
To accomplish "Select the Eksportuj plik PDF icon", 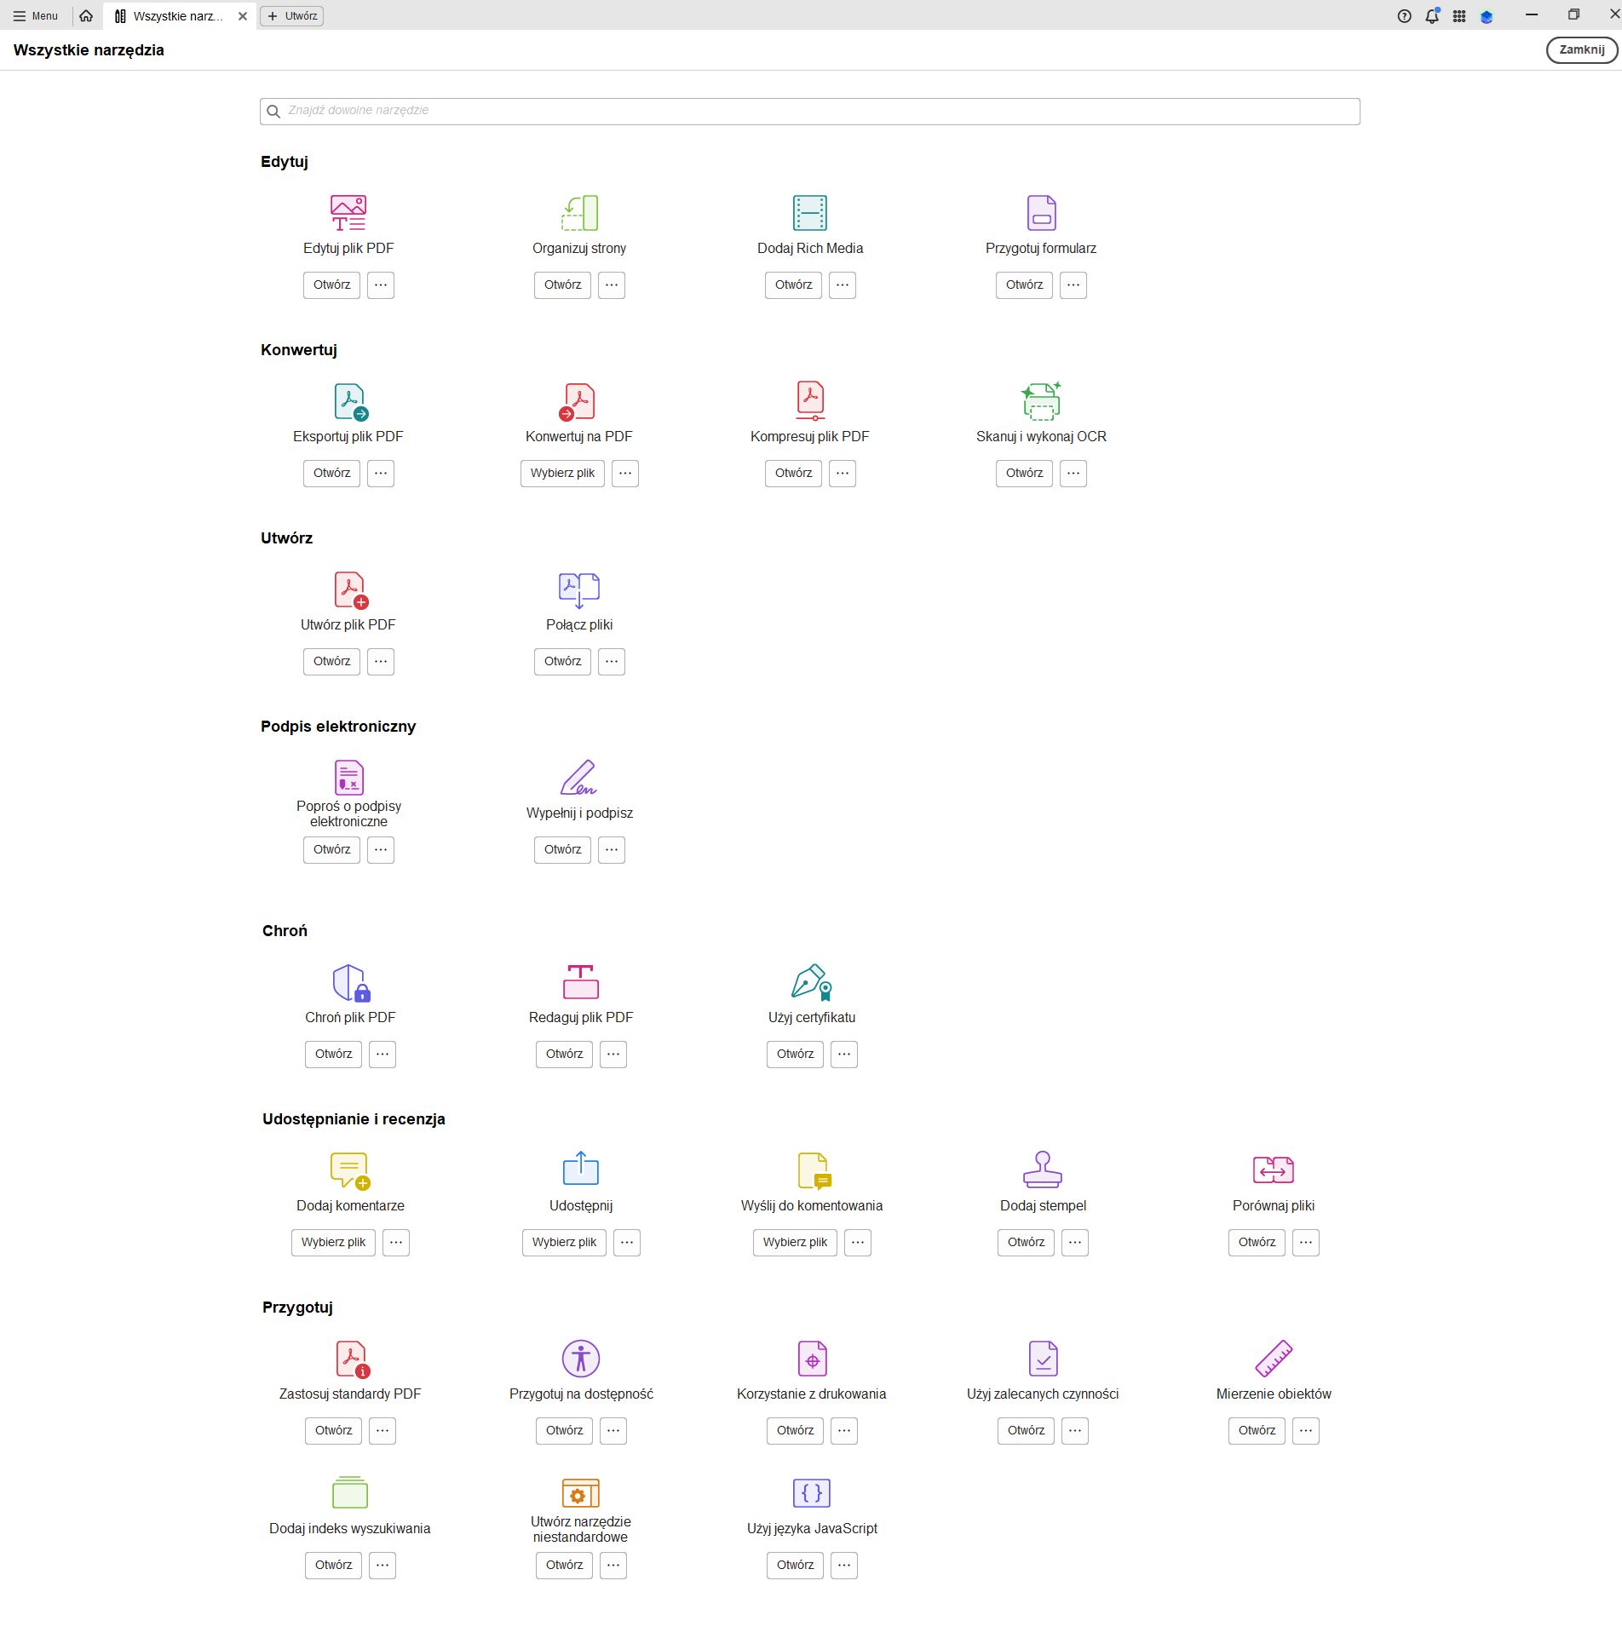I will 348,402.
